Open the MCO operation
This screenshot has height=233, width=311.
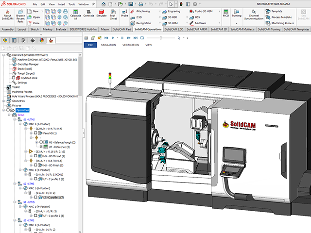tap(225, 14)
